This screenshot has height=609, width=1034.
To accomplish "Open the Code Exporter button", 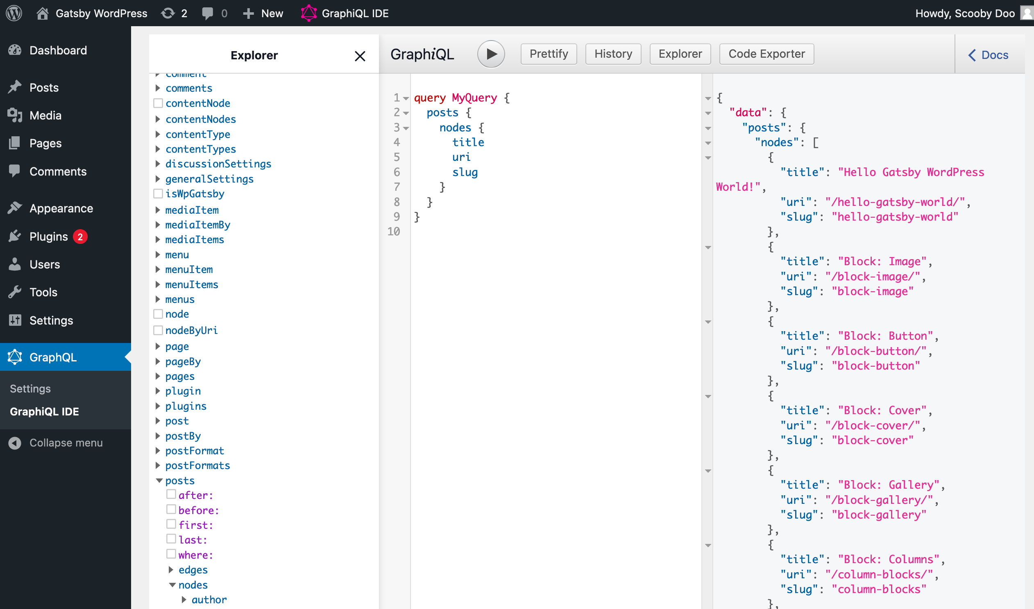I will [766, 54].
